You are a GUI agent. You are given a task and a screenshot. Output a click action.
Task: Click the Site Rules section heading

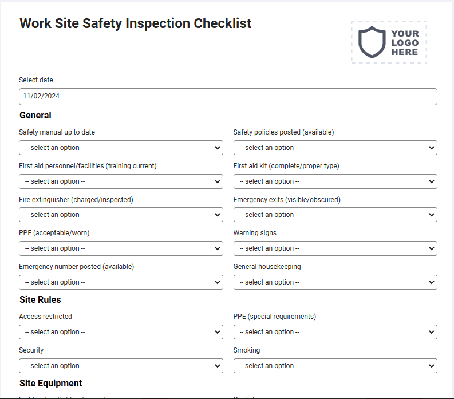pyautogui.click(x=40, y=300)
